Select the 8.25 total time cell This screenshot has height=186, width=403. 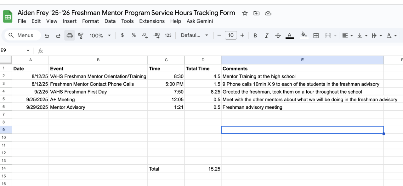click(x=203, y=92)
